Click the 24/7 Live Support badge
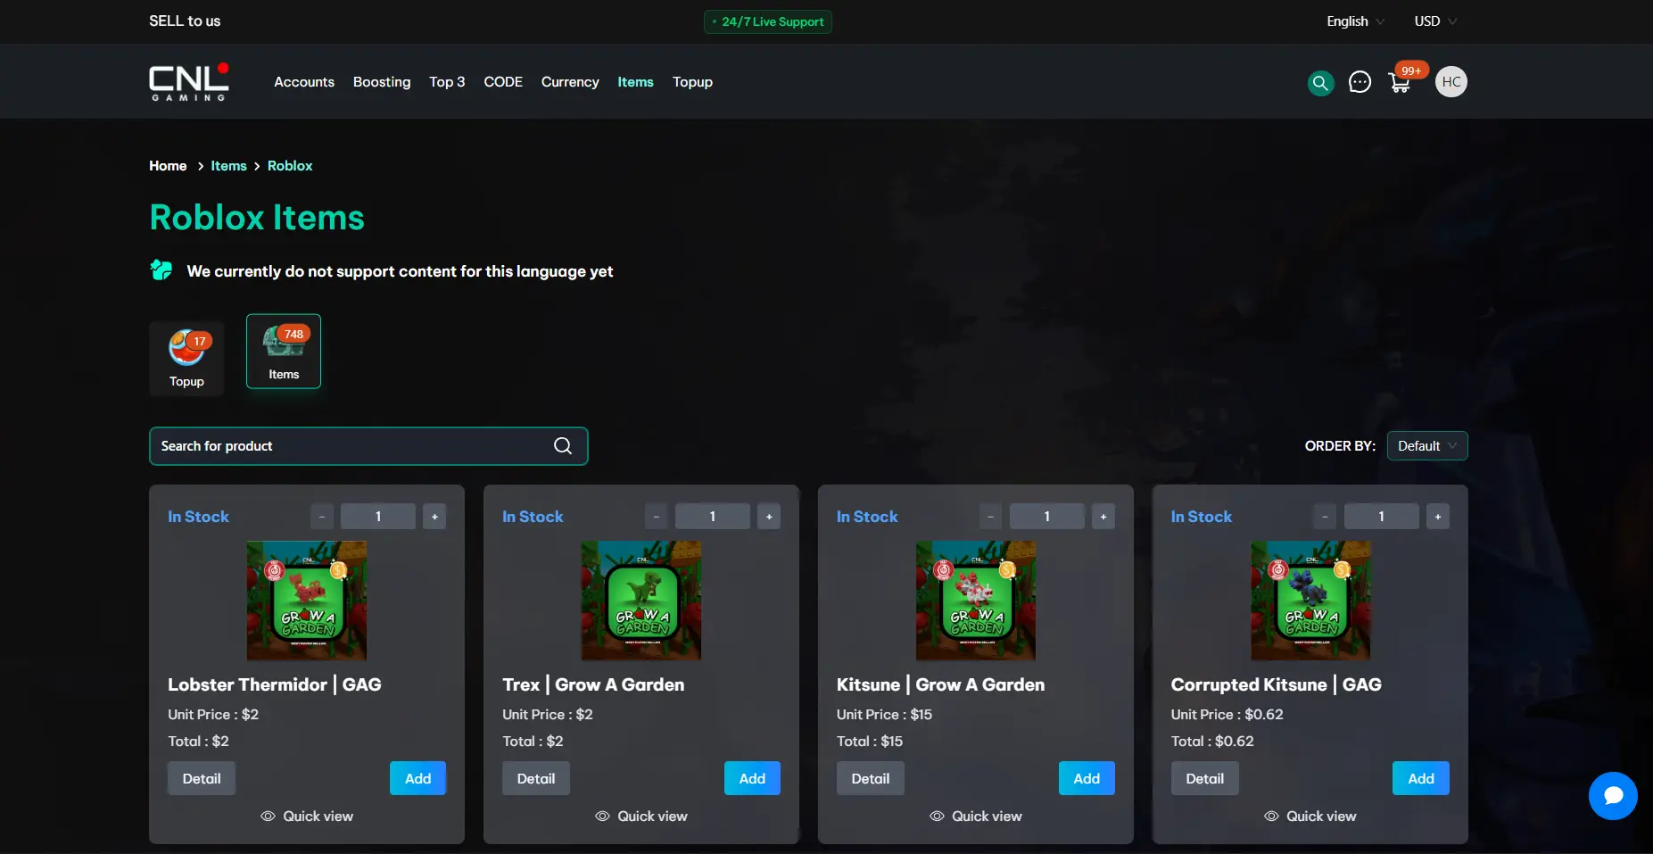This screenshot has height=854, width=1653. tap(768, 21)
